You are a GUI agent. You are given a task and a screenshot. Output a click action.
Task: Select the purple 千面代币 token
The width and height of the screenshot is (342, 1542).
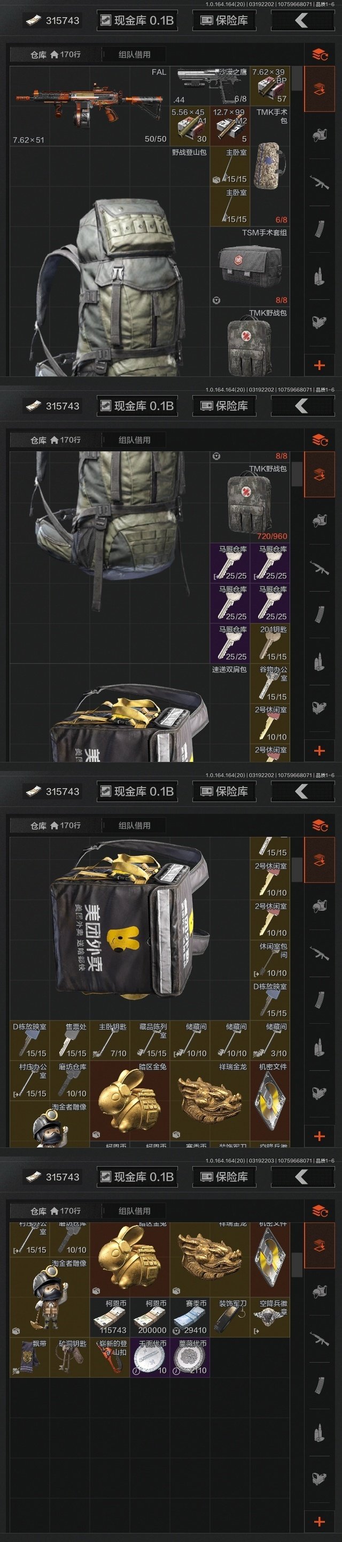pyautogui.click(x=150, y=1357)
